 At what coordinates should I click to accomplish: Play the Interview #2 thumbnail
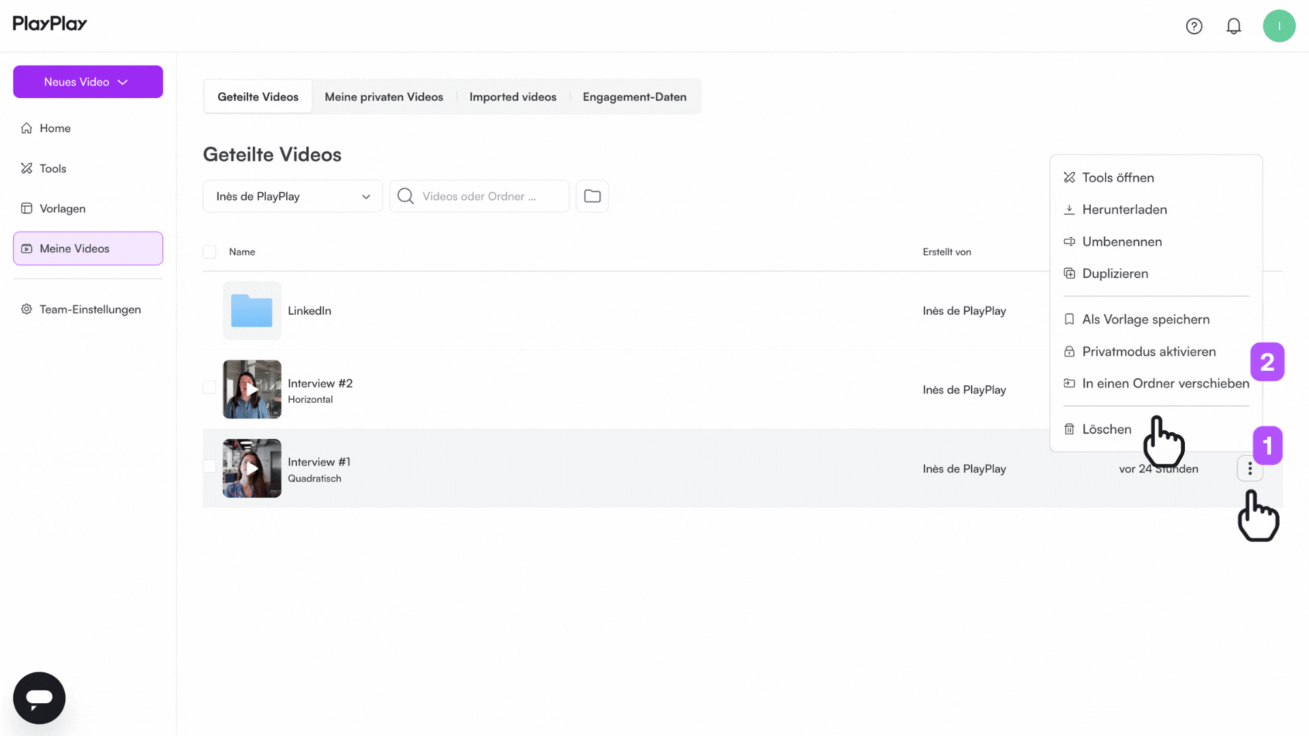point(252,389)
